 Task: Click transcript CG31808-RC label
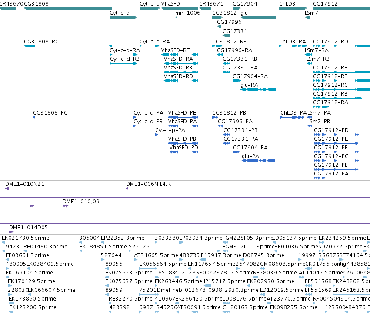[x=41, y=42]
